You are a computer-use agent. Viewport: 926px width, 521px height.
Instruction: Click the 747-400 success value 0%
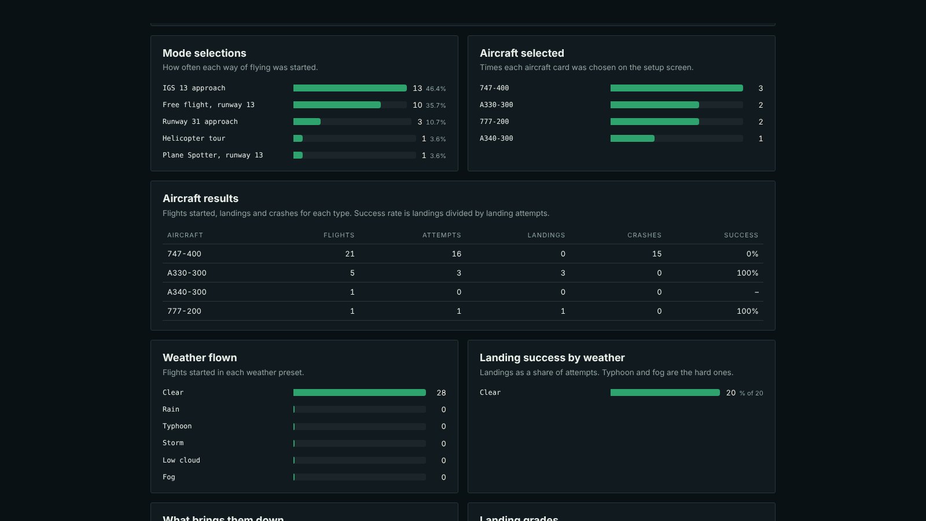coord(752,254)
